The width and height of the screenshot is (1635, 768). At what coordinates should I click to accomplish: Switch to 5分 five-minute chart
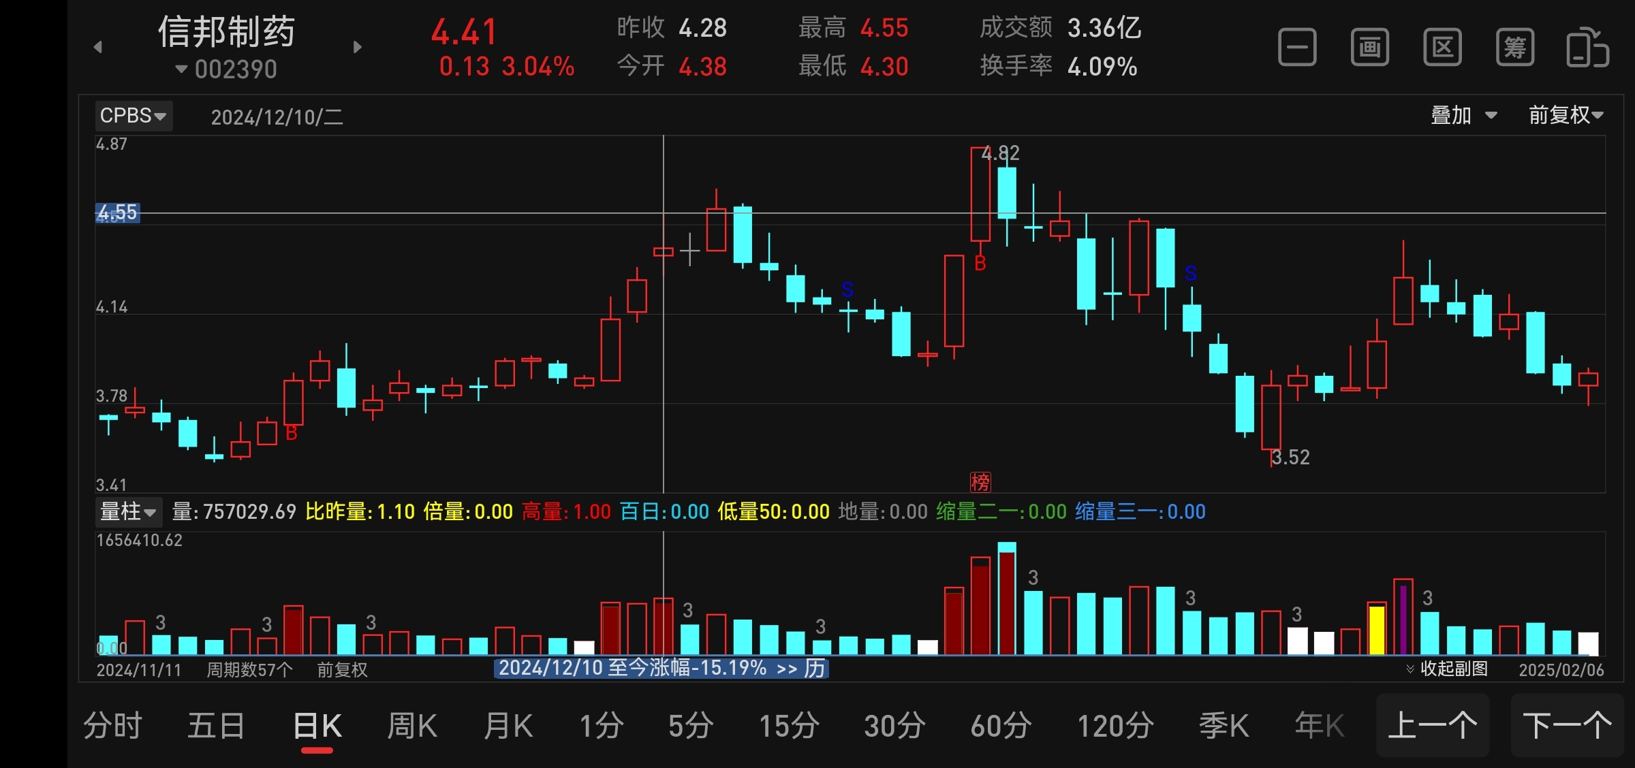click(x=691, y=726)
